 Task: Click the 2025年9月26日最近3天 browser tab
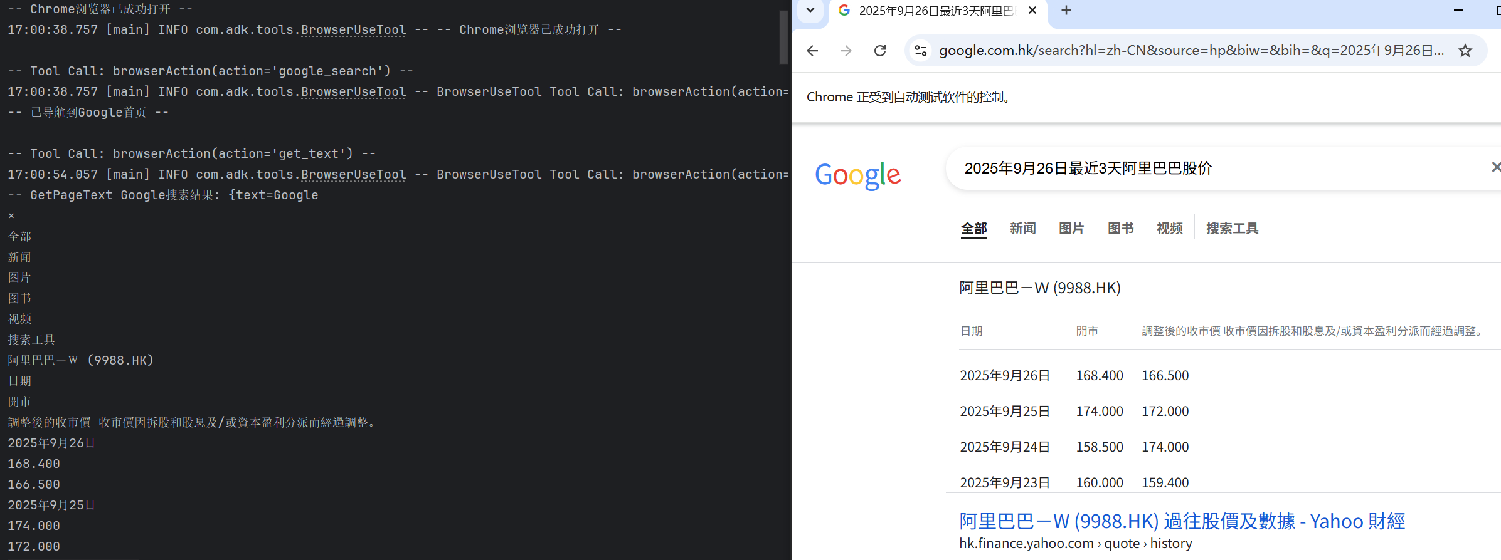pos(938,11)
